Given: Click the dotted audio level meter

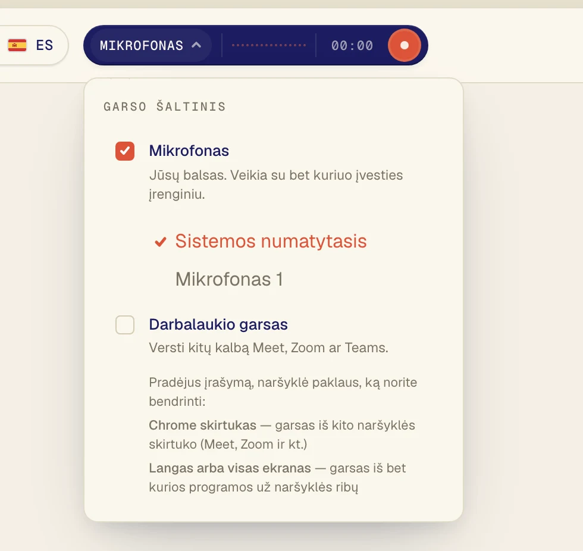Looking at the screenshot, I should coord(269,45).
